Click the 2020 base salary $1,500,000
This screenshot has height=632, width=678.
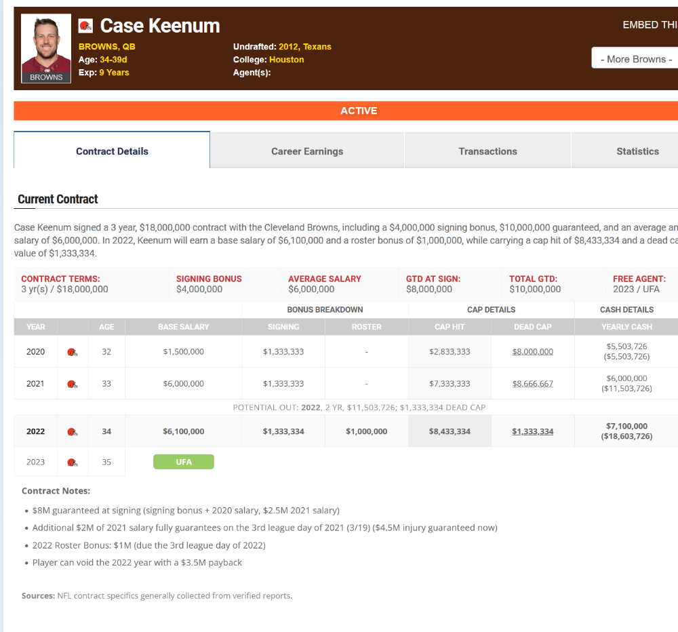(x=183, y=352)
